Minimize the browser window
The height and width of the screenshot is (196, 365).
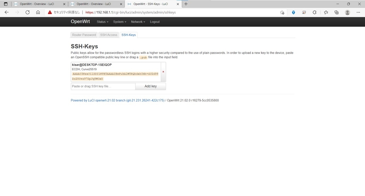[x=338, y=4]
